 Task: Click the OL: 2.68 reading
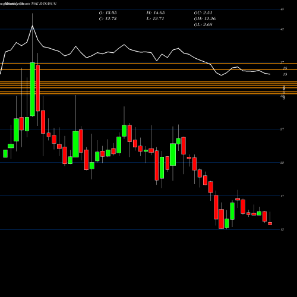pyautogui.click(x=203, y=25)
